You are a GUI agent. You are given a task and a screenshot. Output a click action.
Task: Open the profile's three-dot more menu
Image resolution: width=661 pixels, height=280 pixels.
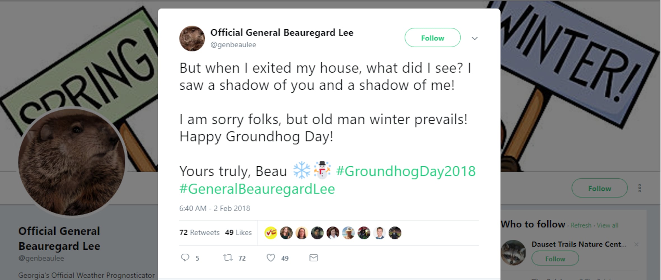tap(639, 188)
